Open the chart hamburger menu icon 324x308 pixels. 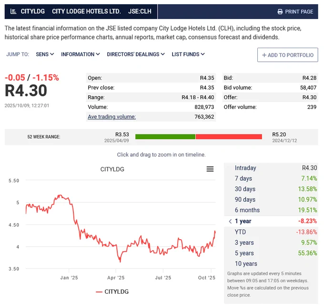(210, 169)
